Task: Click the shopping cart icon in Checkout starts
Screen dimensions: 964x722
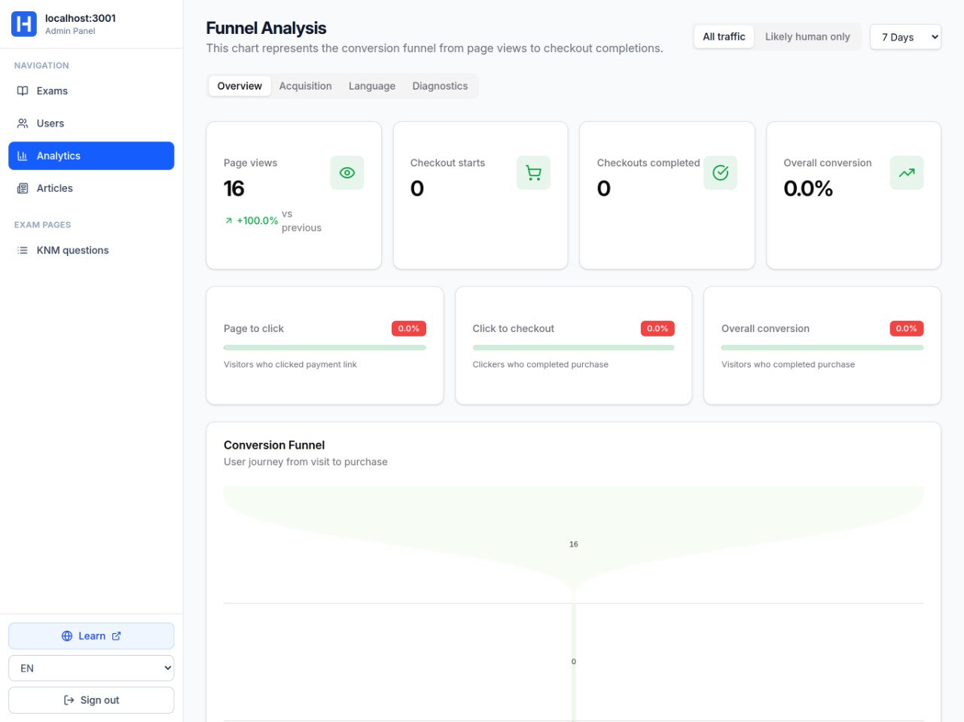Action: 533,172
